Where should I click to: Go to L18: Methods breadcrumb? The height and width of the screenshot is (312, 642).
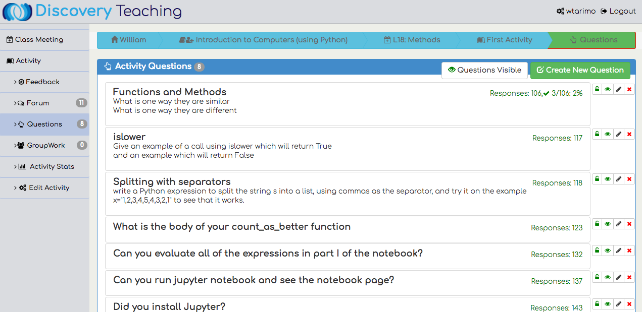click(412, 40)
